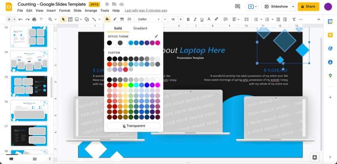337x164 pixels.
Task: Click the edit theme colors pencil icon
Action: tap(156, 36)
